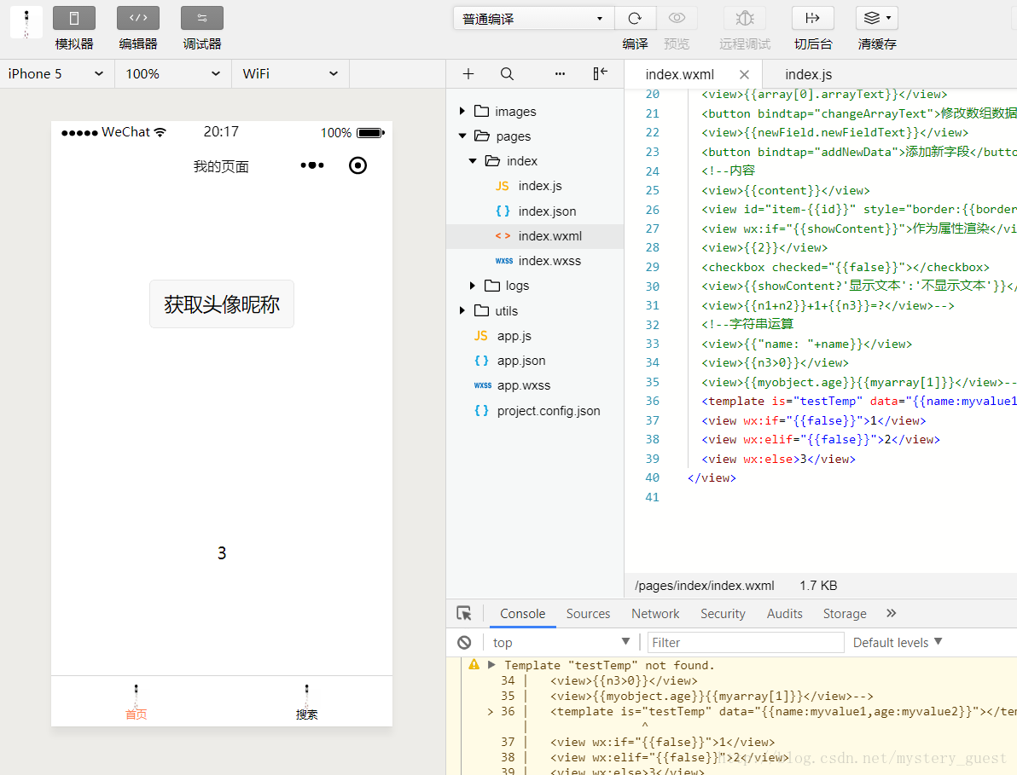Click the 1.7 KB file size text
The width and height of the screenshot is (1017, 775).
coord(818,586)
